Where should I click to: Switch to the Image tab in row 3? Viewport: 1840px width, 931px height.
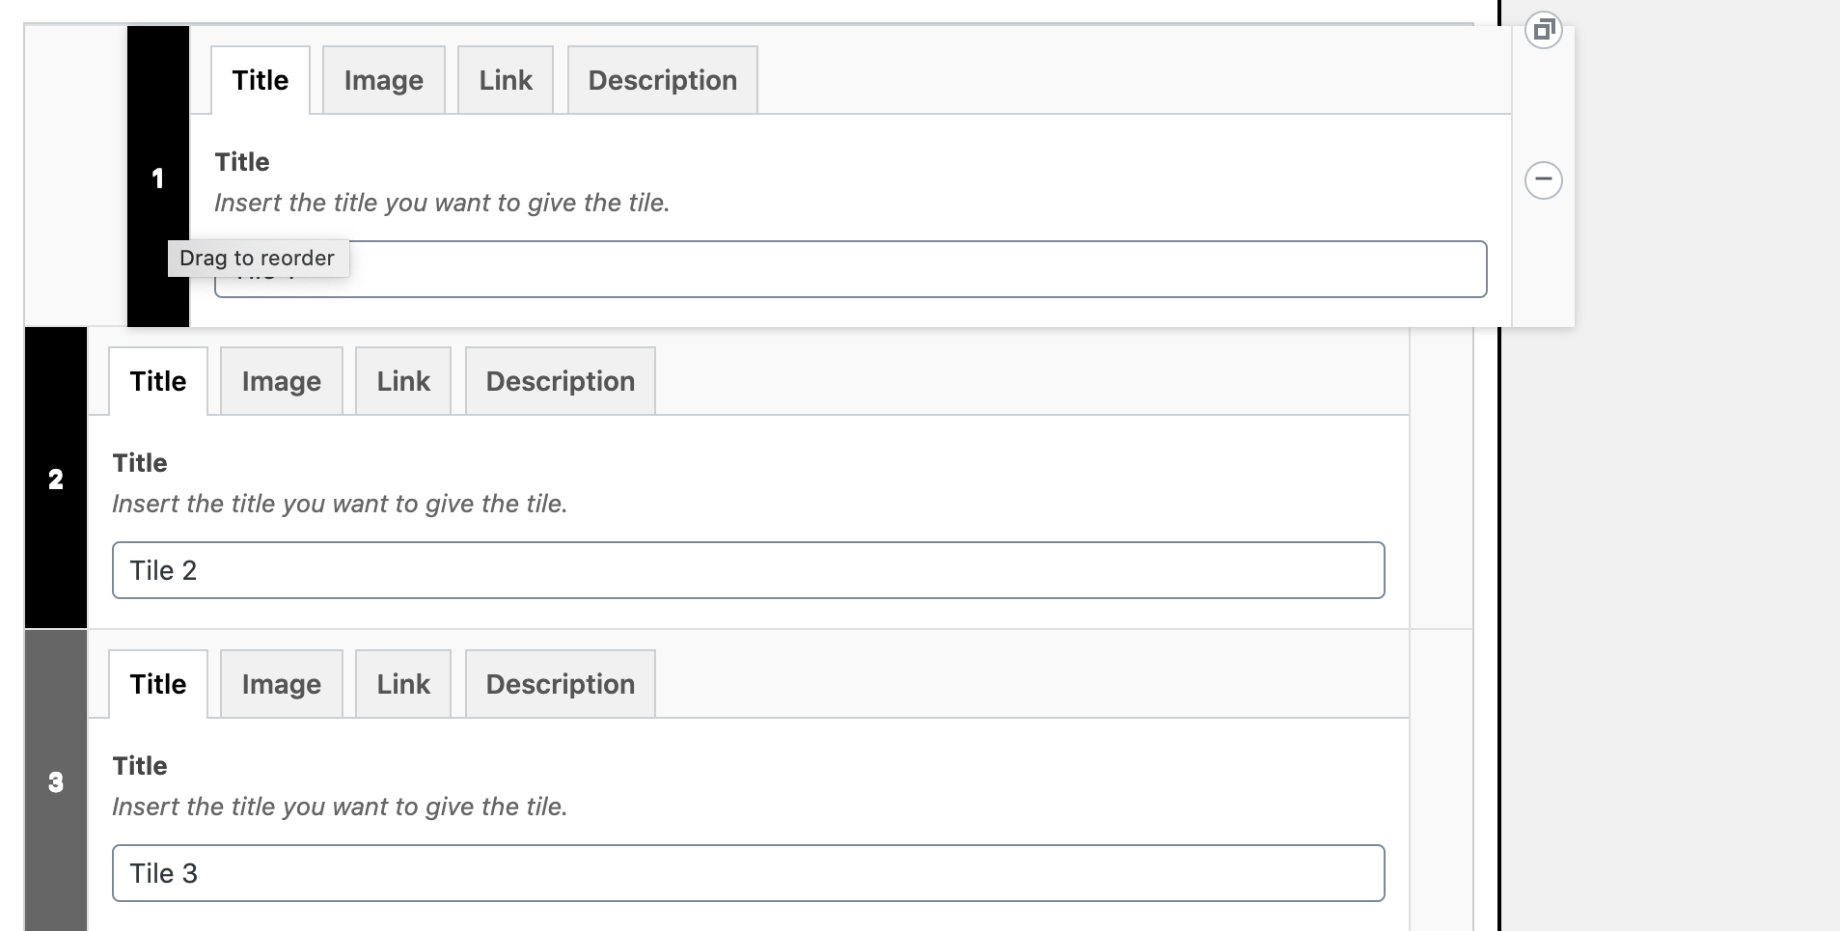281,684
